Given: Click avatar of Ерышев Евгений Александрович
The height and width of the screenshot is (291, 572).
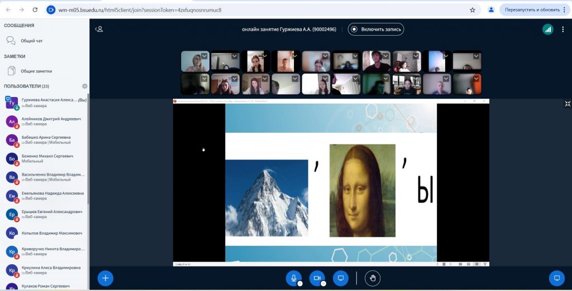Looking at the screenshot, I should coord(12,215).
